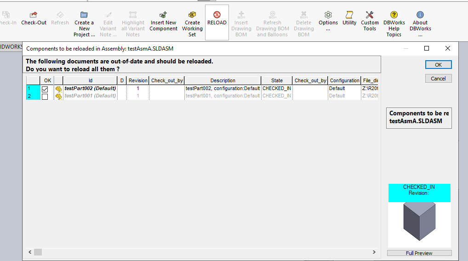Screen dimensions: 468x261
Task: Click Refresh Drawing BOM and Balloons icon
Action: pyautogui.click(x=273, y=15)
